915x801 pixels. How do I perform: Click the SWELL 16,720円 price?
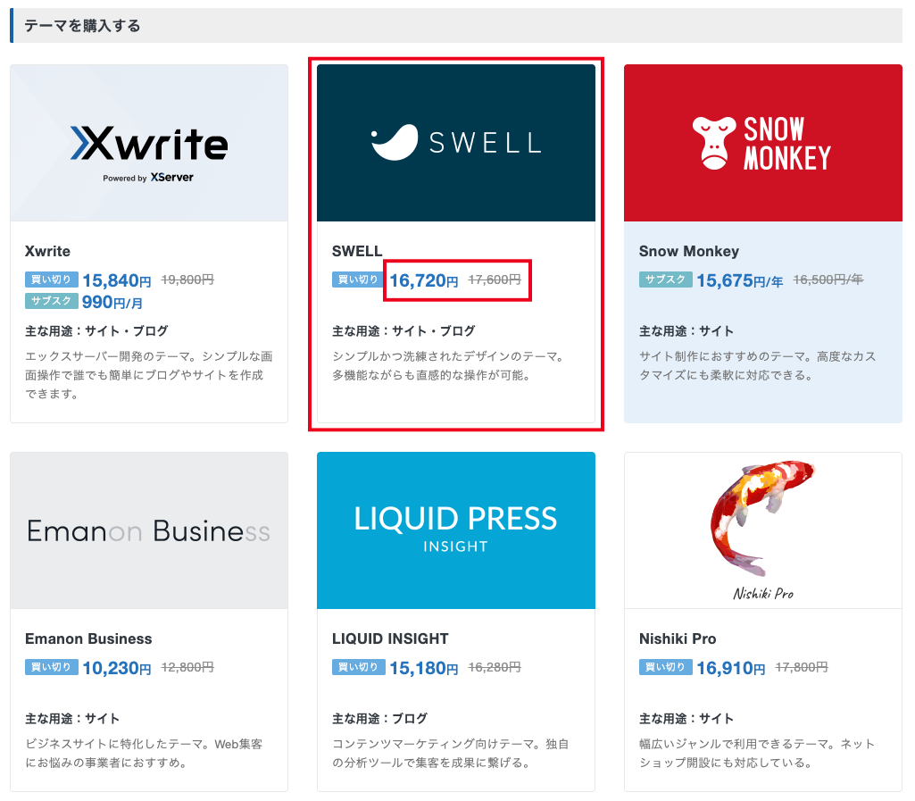point(423,280)
